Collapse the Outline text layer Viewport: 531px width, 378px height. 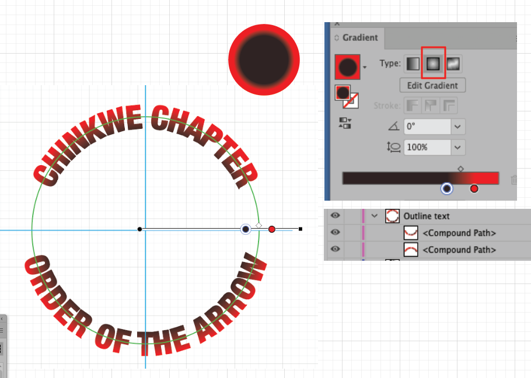374,216
